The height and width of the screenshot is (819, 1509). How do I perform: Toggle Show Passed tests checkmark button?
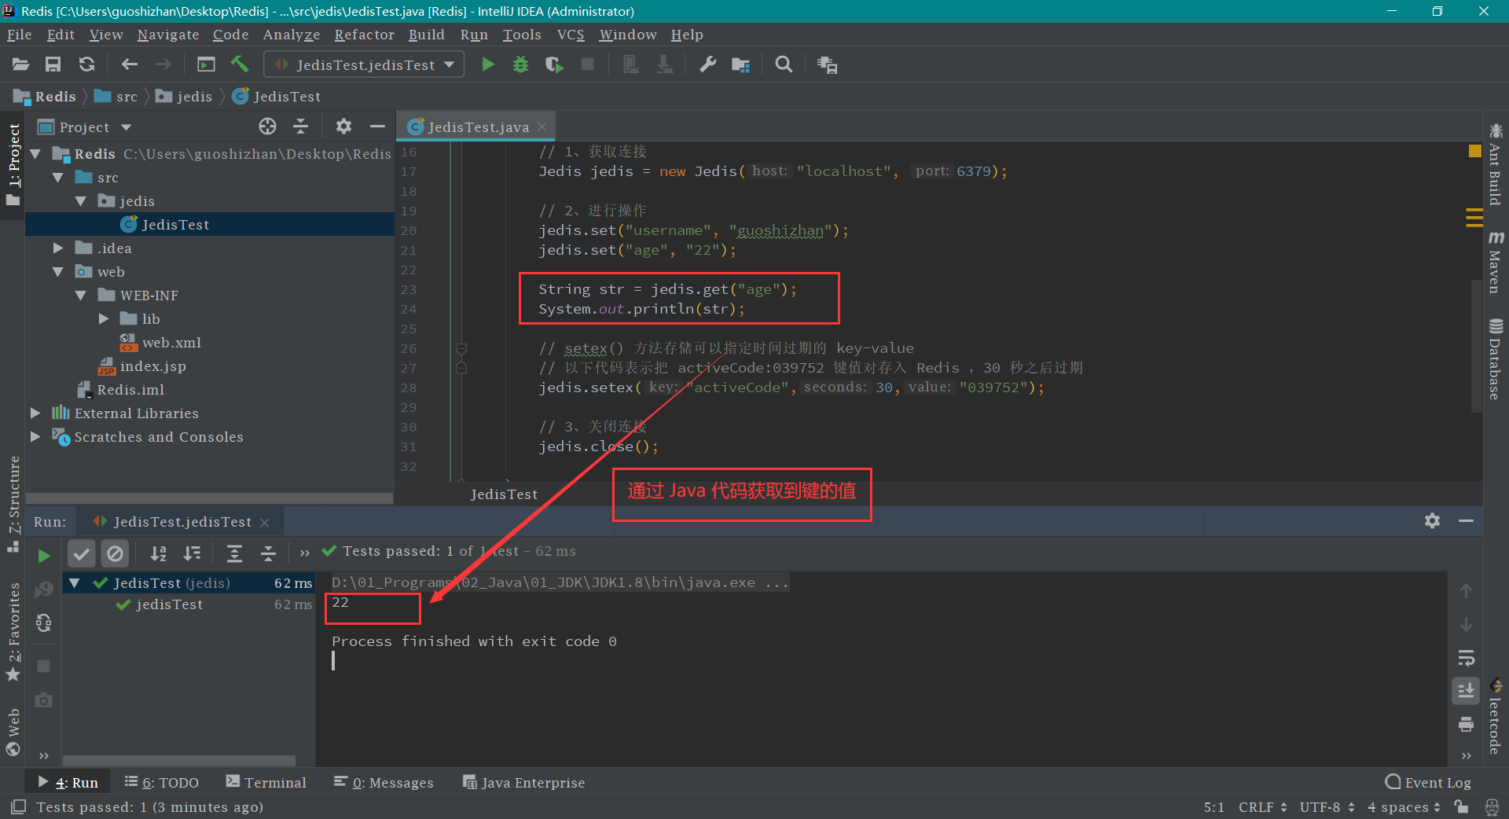(81, 554)
